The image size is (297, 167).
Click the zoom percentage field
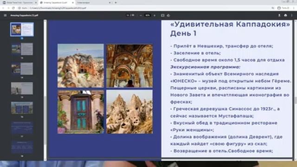click(148, 15)
